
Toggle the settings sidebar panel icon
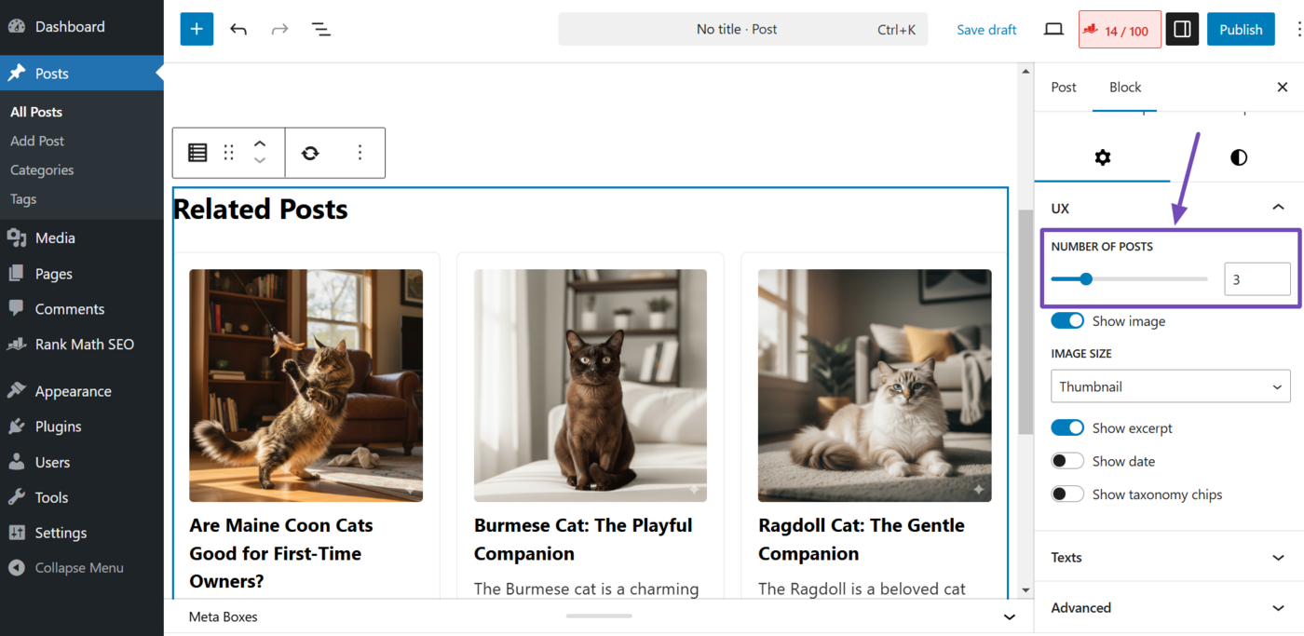[x=1182, y=30]
